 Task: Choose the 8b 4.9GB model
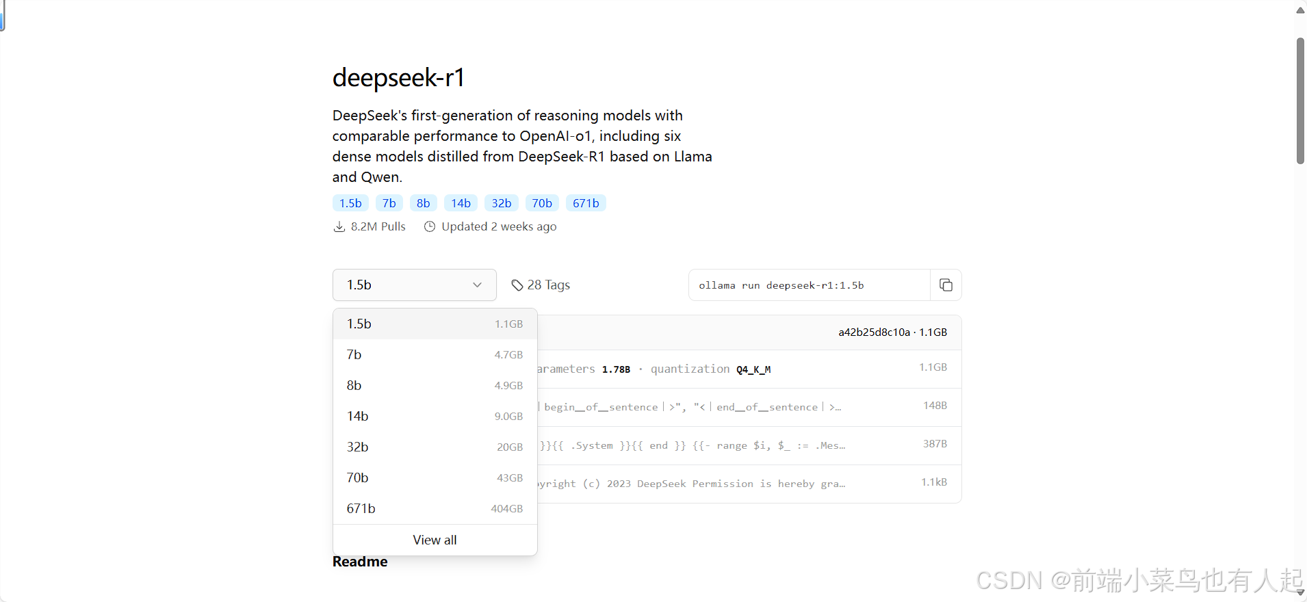[435, 385]
